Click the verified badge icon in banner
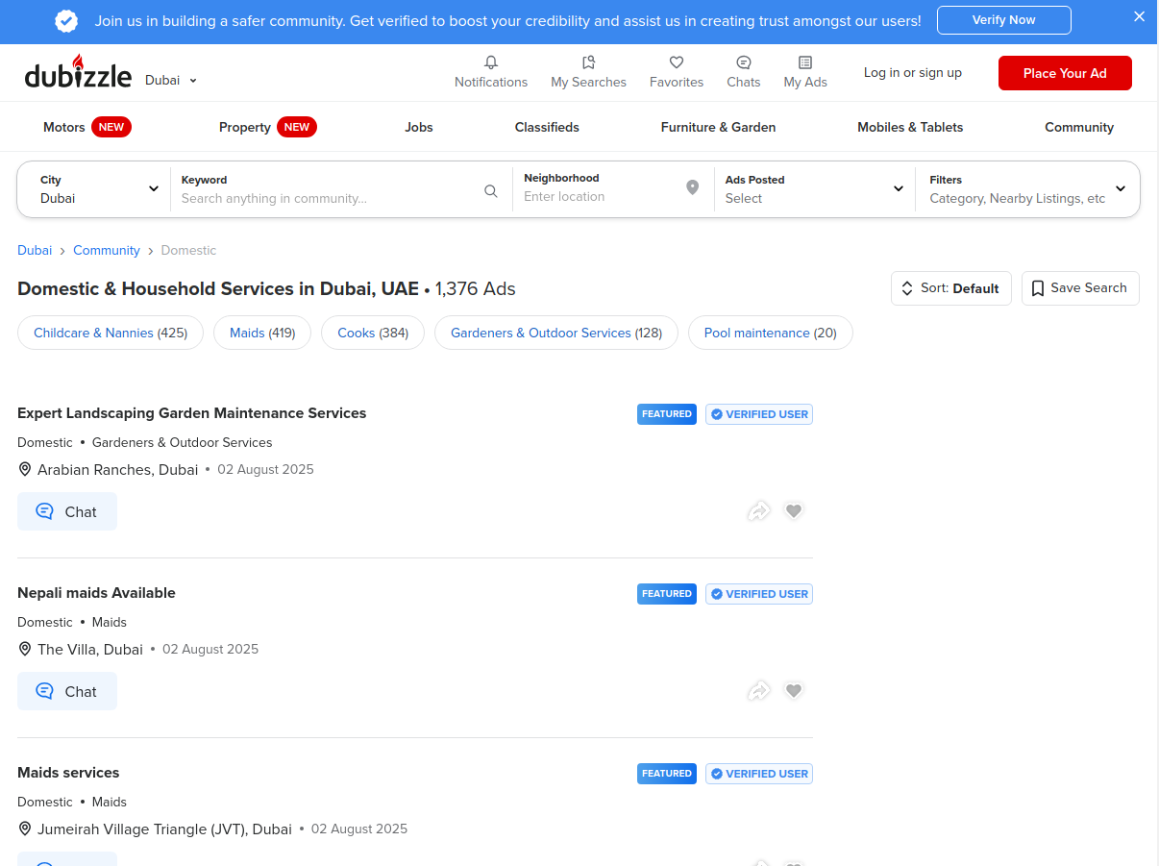The width and height of the screenshot is (1159, 866). (66, 20)
